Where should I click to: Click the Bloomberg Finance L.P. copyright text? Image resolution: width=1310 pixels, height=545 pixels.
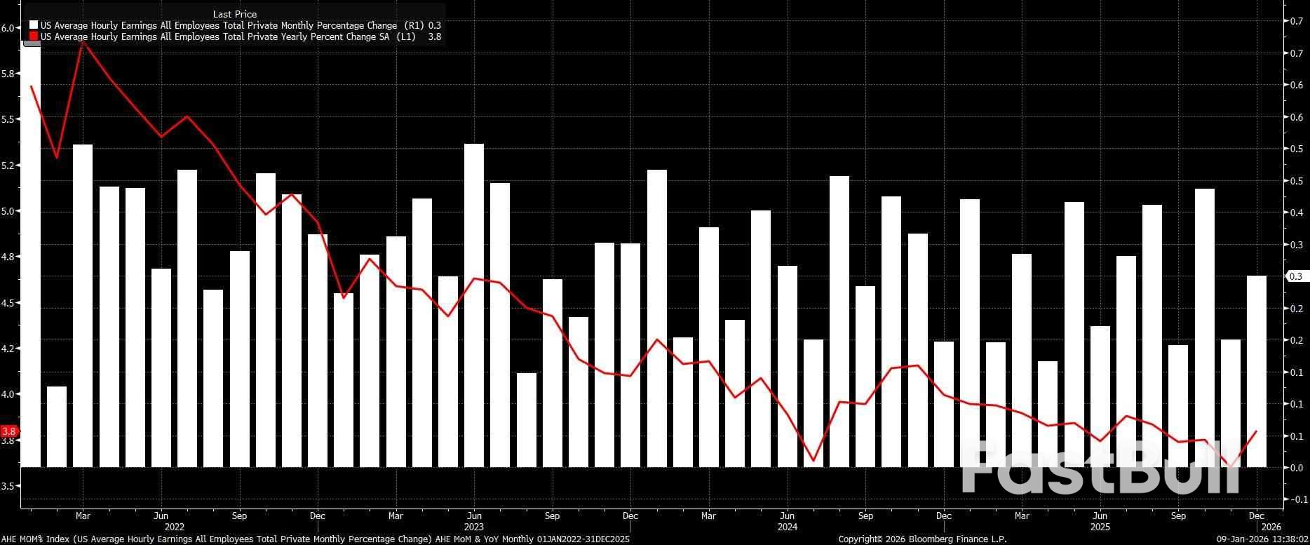922,539
